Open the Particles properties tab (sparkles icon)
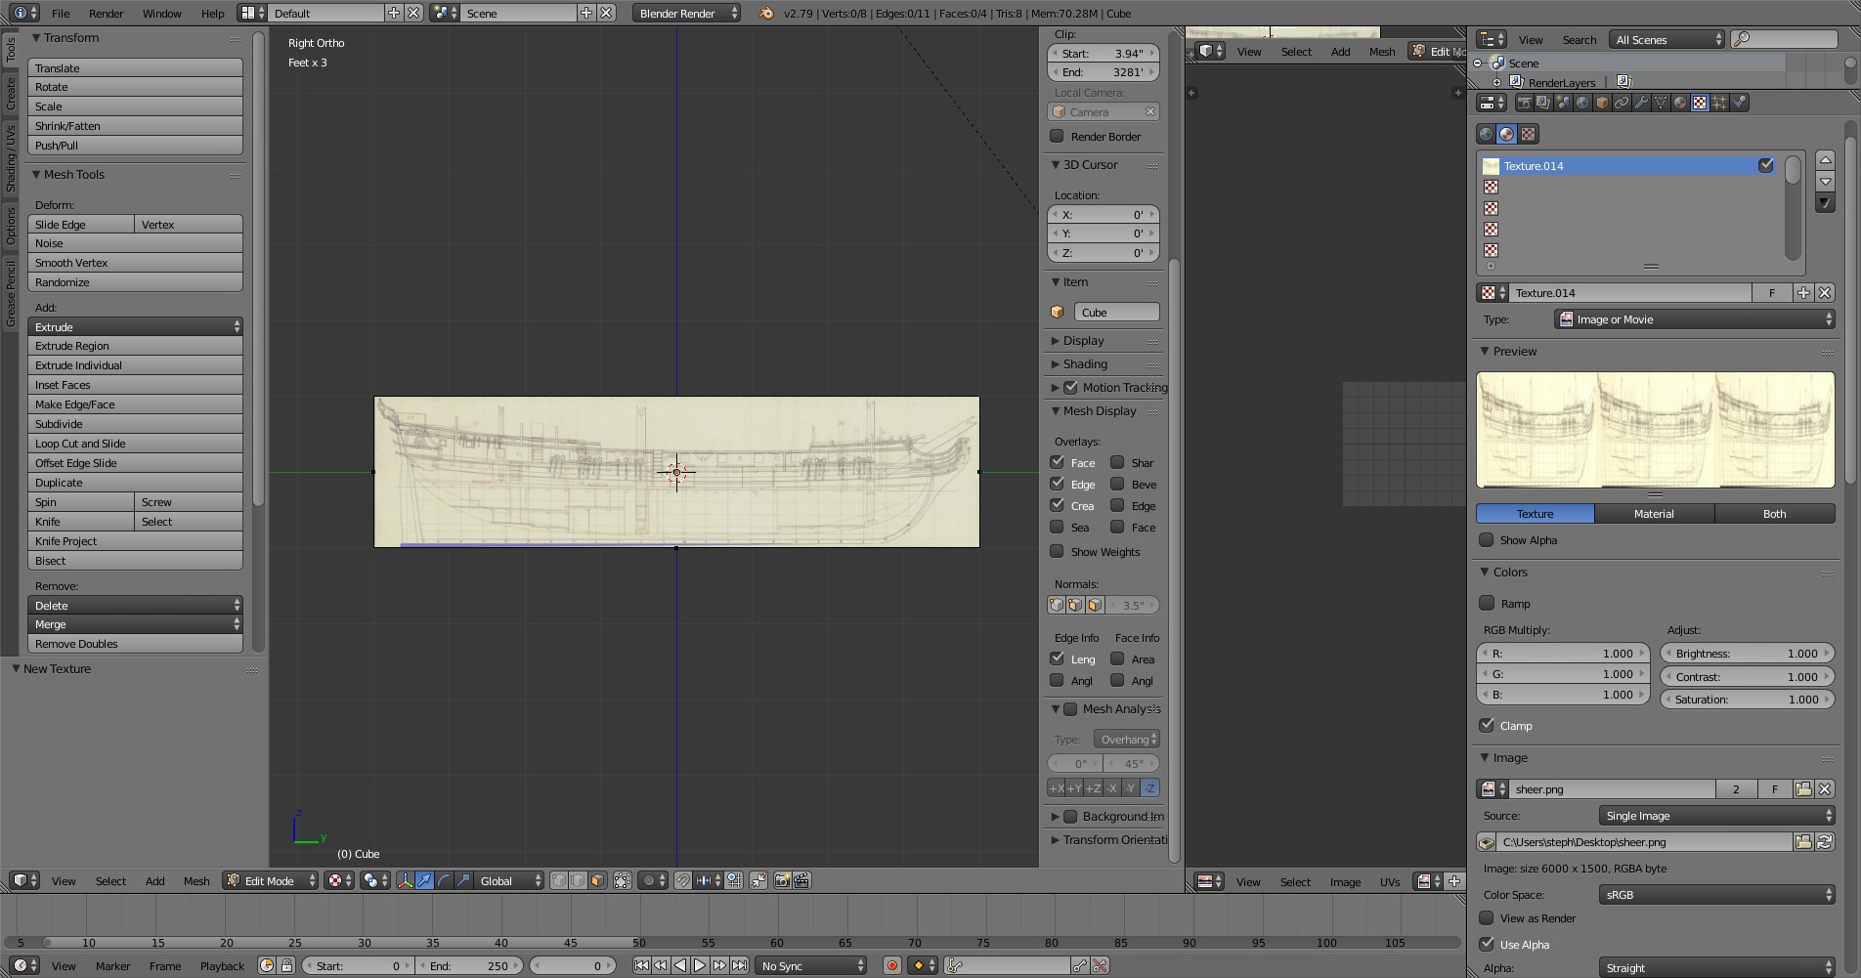This screenshot has width=1861, height=978. click(x=1719, y=103)
